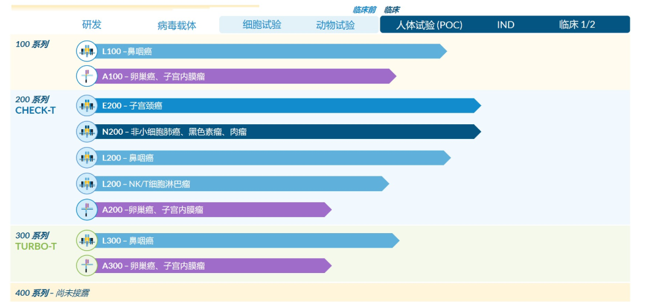649x305 pixels.
Task: Click the L100 nasopharyngeal cancer receptor icon
Action: [86, 51]
